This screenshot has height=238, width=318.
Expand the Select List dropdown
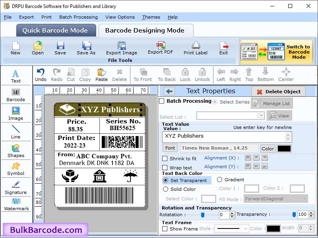(x=262, y=115)
